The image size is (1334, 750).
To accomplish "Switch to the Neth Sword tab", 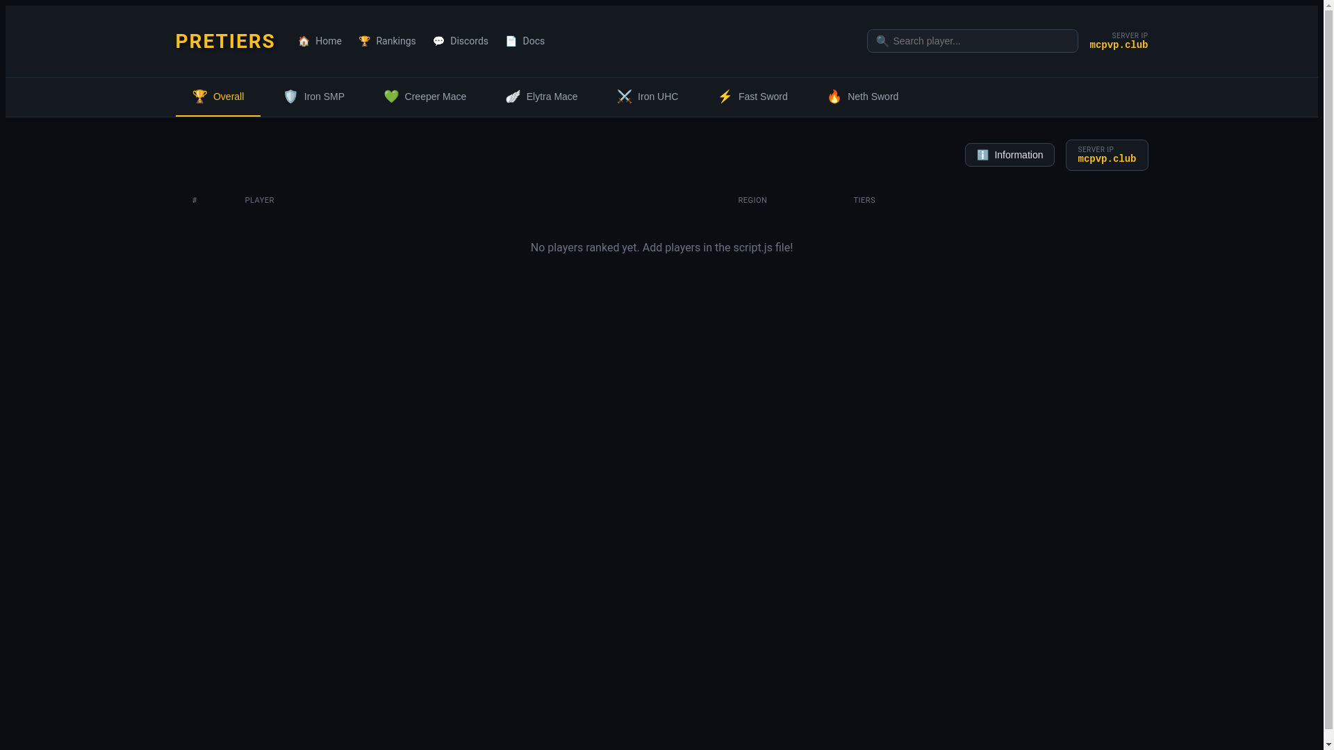I will pyautogui.click(x=863, y=97).
